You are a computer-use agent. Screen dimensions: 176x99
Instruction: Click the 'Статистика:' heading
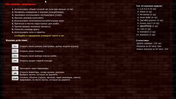point(142,40)
